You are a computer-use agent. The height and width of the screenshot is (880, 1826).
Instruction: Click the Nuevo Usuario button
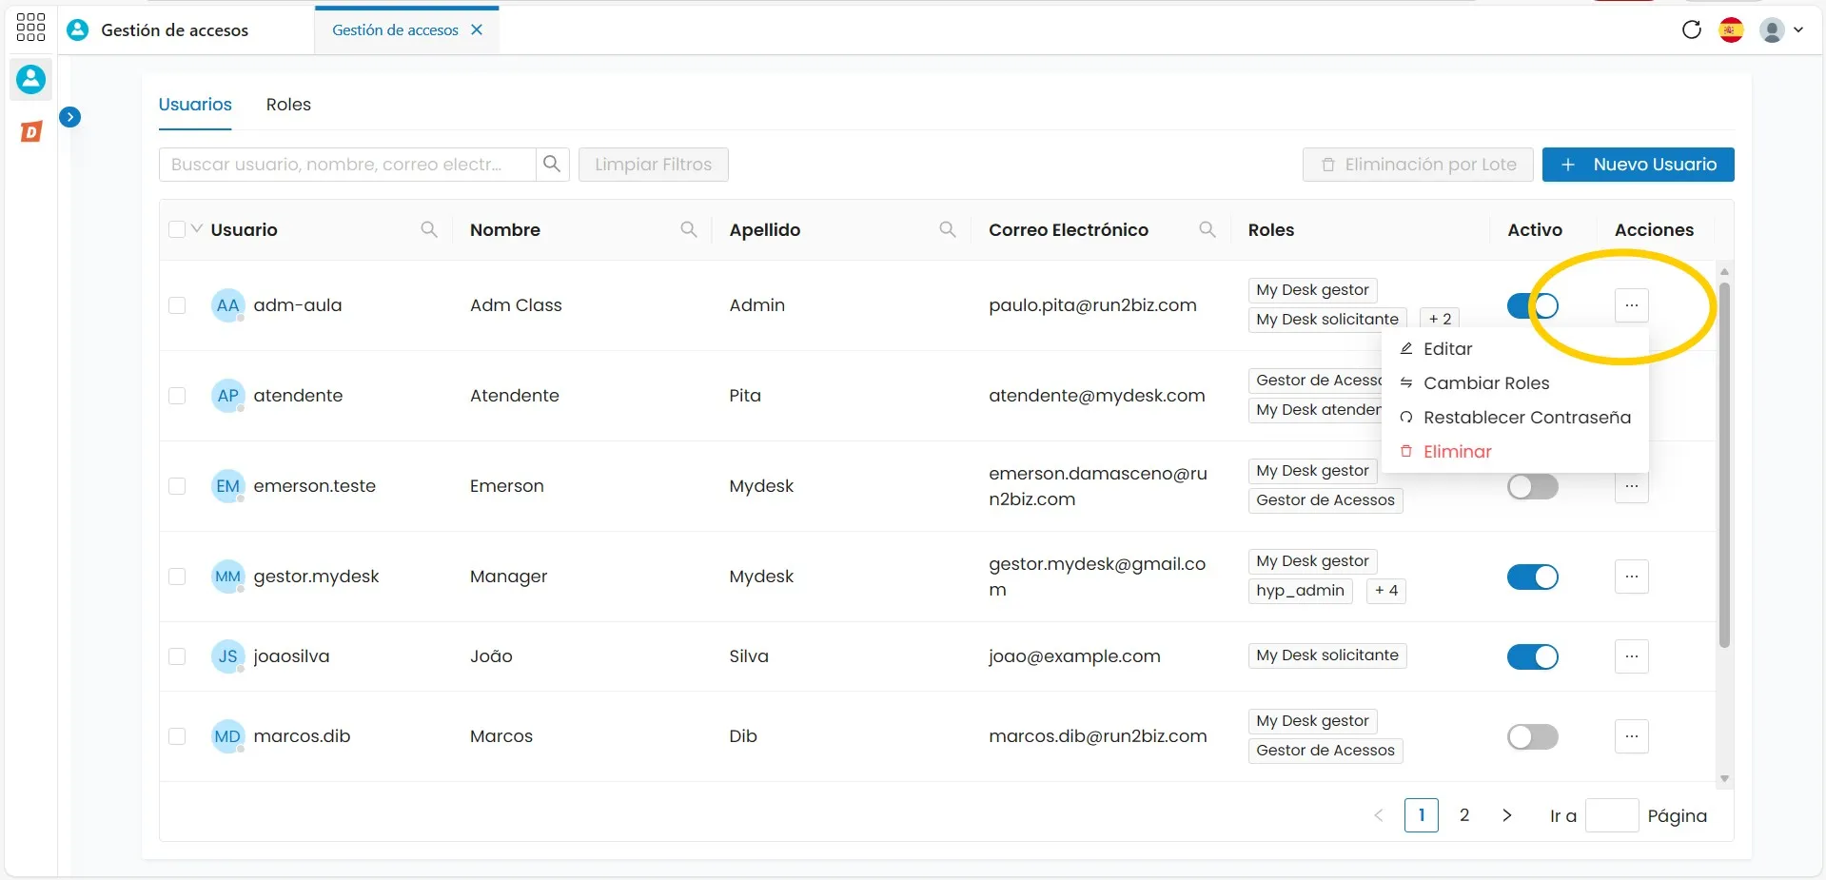click(x=1638, y=165)
